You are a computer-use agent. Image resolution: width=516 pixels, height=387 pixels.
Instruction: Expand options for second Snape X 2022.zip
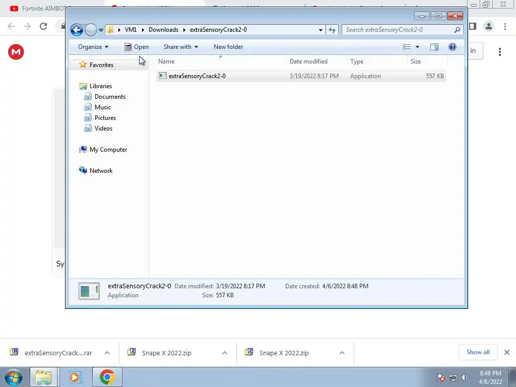pyautogui.click(x=342, y=353)
